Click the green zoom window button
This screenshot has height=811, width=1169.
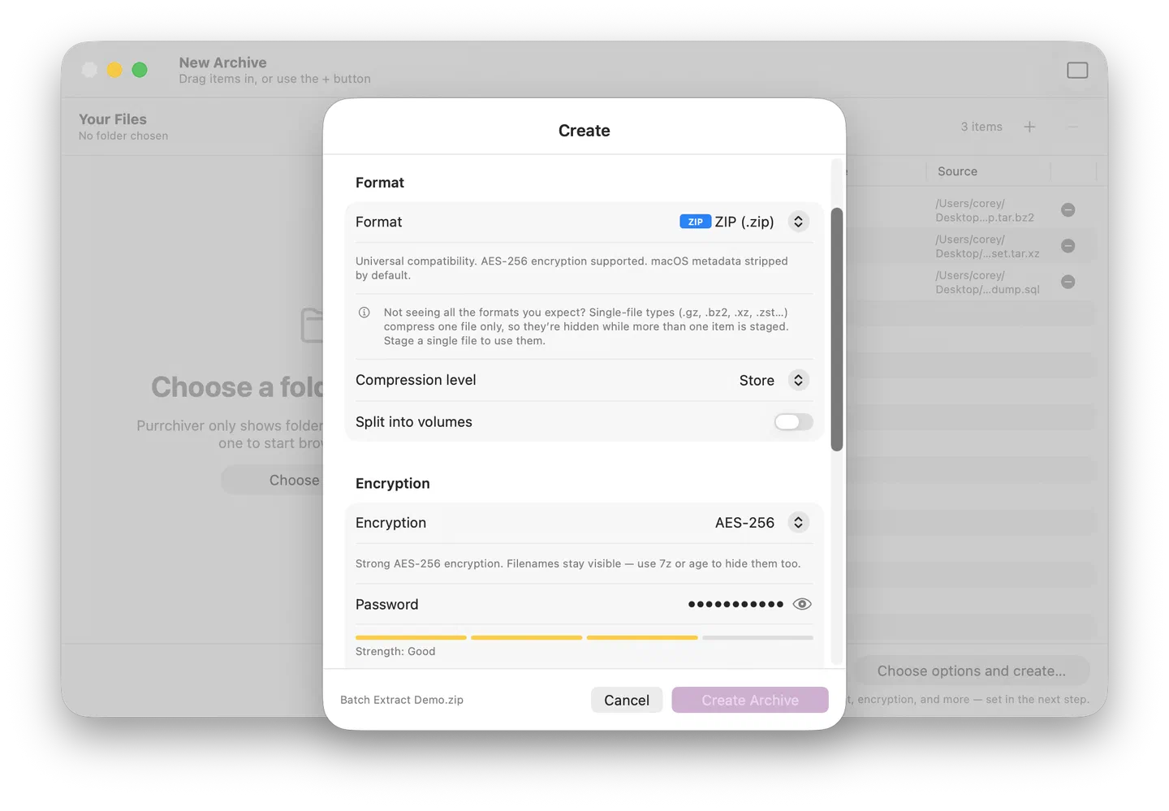point(140,70)
